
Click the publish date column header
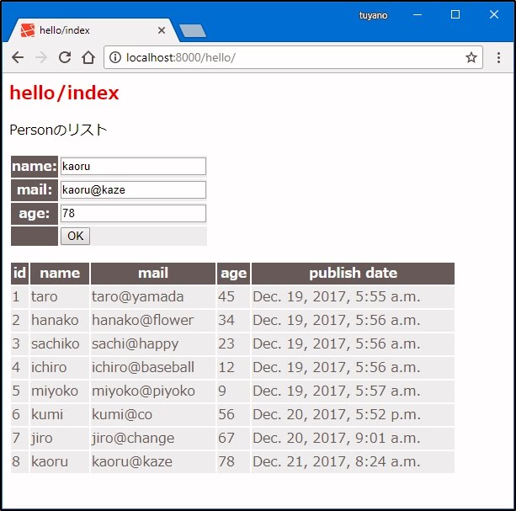coord(353,273)
